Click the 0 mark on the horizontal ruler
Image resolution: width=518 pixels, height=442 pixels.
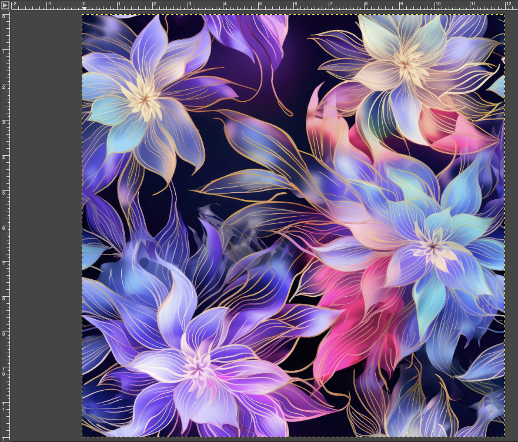tap(83, 5)
